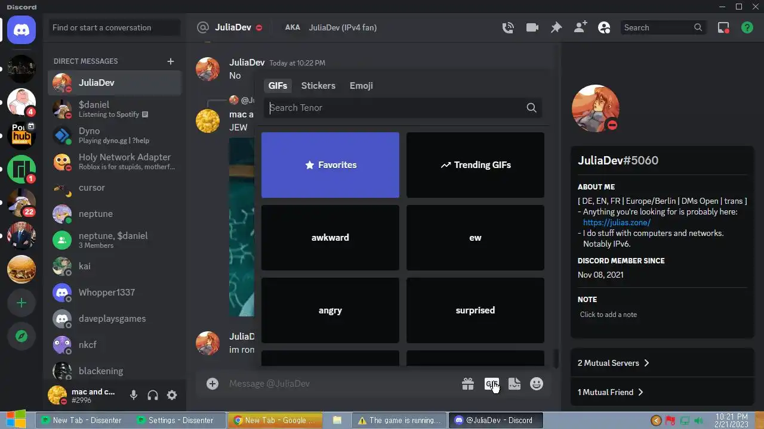Viewport: 764px width, 429px height.
Task: Open the Whopper1337 direct message
Action: point(115,293)
